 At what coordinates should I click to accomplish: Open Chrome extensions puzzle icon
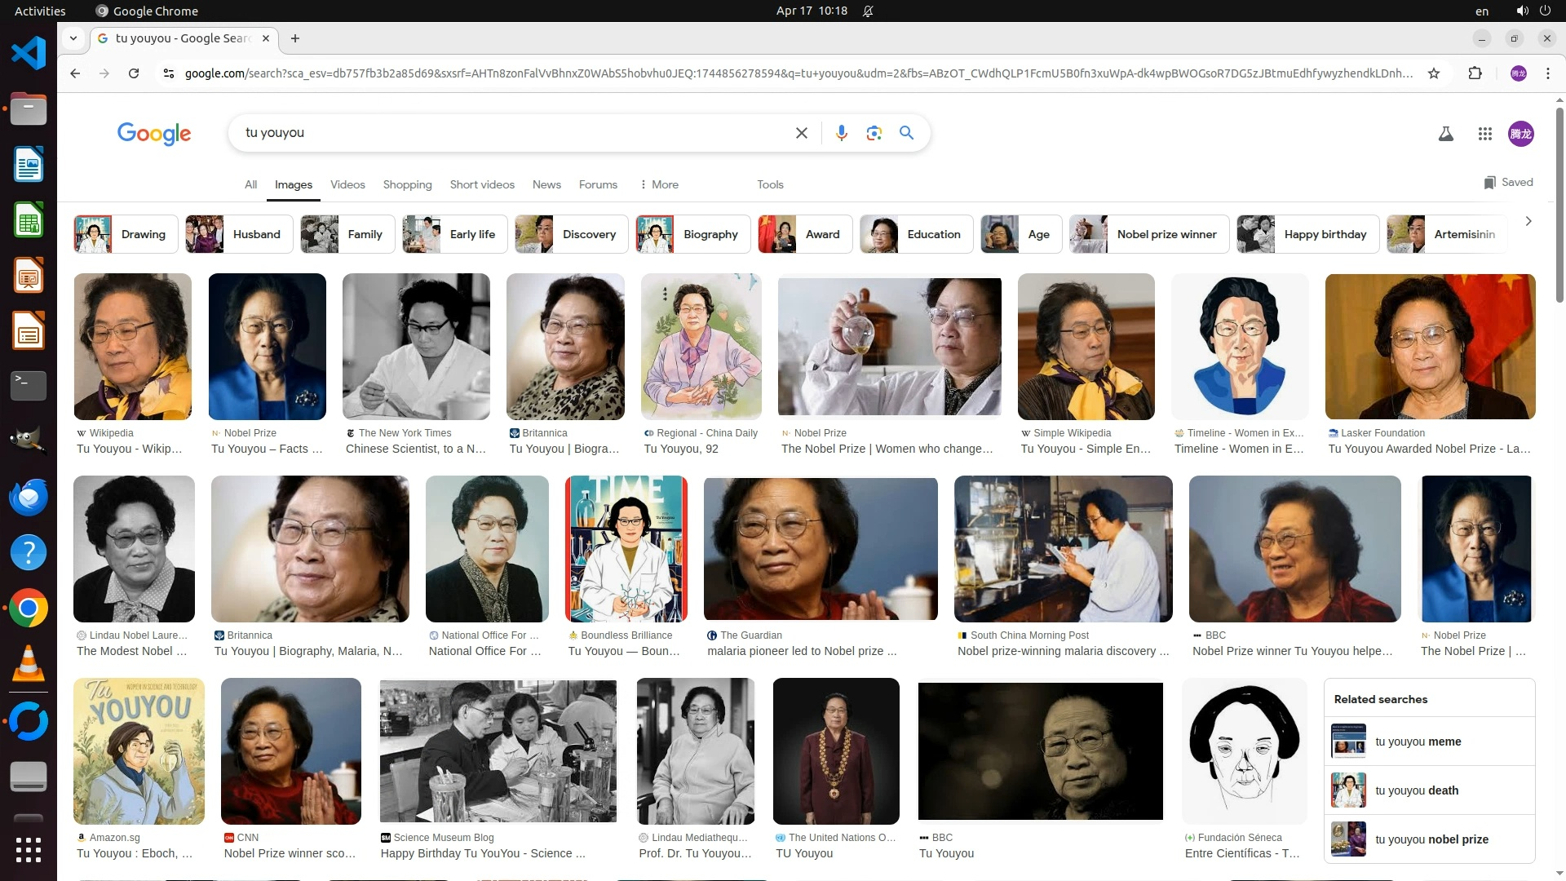click(1475, 73)
